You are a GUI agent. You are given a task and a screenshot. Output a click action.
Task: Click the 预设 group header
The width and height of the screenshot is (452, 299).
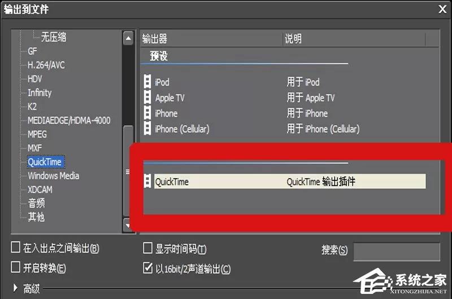coord(159,55)
